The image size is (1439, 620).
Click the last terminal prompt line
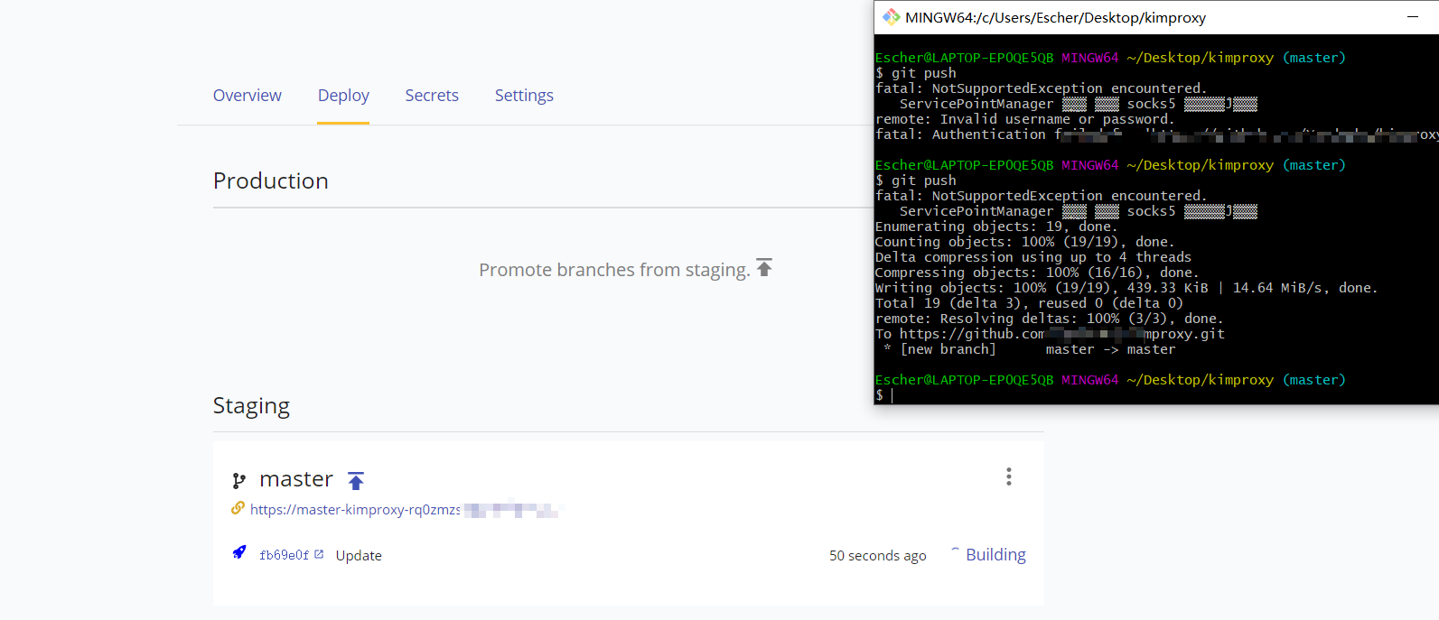(x=884, y=395)
